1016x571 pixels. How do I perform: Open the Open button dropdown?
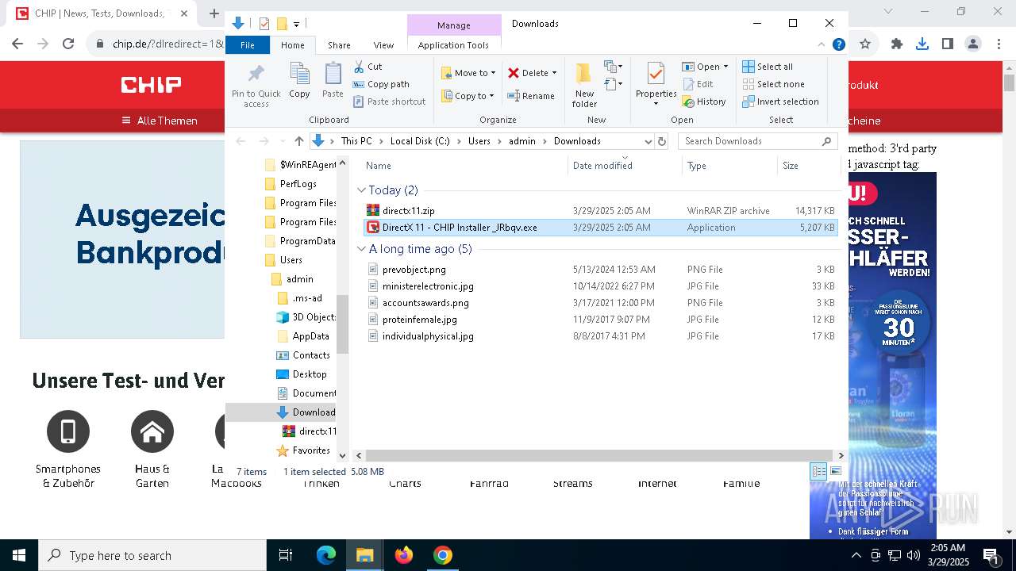[x=725, y=67]
